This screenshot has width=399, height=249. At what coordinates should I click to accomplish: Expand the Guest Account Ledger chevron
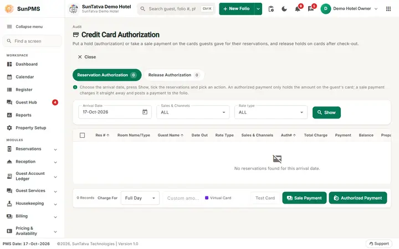[x=55, y=177]
